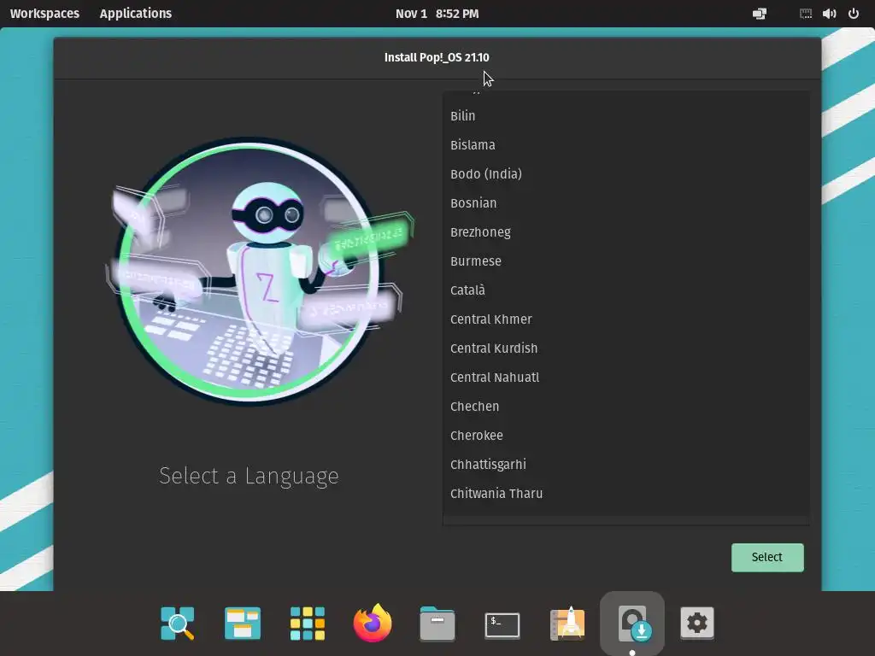The width and height of the screenshot is (875, 656).
Task: Open Pop!_Shop rocket icon in dock
Action: tap(567, 623)
